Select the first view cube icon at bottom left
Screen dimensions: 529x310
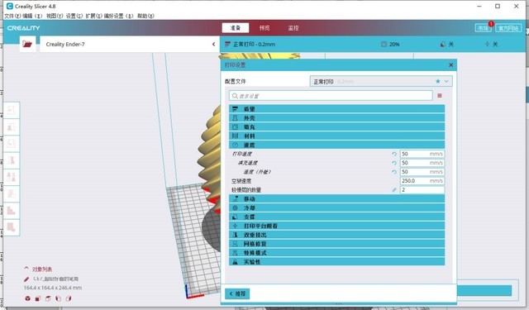(27, 298)
